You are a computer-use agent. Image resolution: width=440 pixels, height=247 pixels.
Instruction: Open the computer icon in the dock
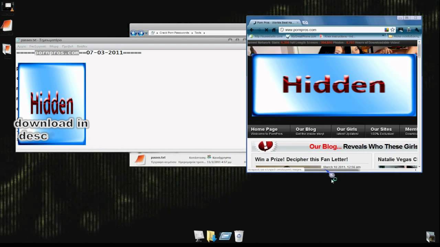pyautogui.click(x=199, y=236)
